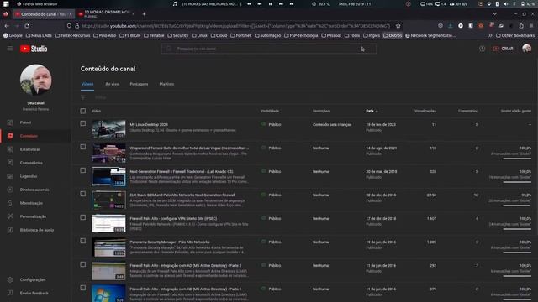538x302 pixels.
Task: Click the account avatar at top right
Action: (x=527, y=49)
